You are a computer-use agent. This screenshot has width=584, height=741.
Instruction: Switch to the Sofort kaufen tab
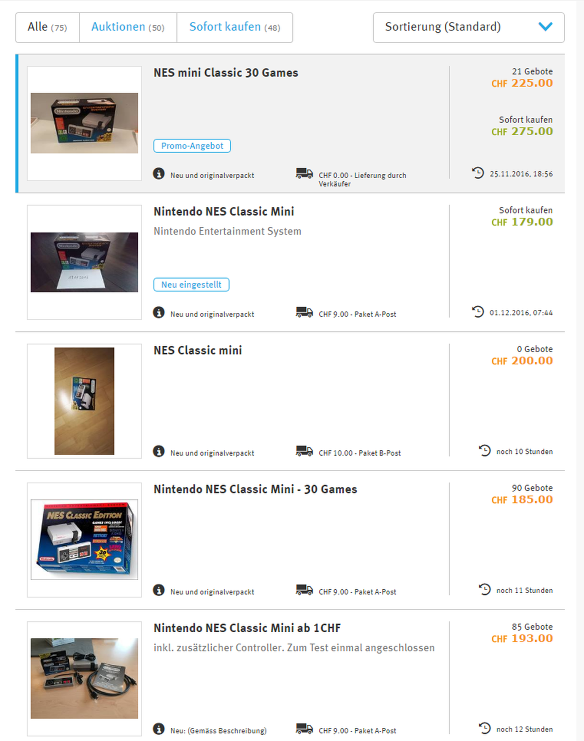pyautogui.click(x=235, y=27)
